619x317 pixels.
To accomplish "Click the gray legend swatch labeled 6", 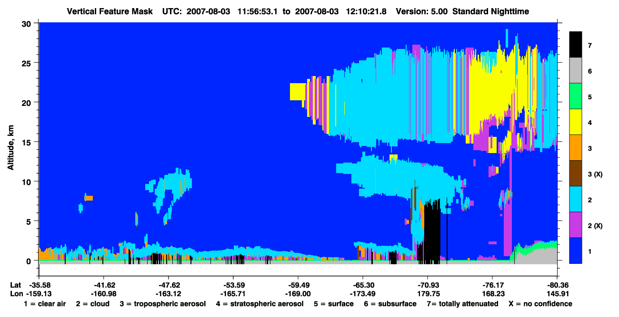I will tap(576, 71).
